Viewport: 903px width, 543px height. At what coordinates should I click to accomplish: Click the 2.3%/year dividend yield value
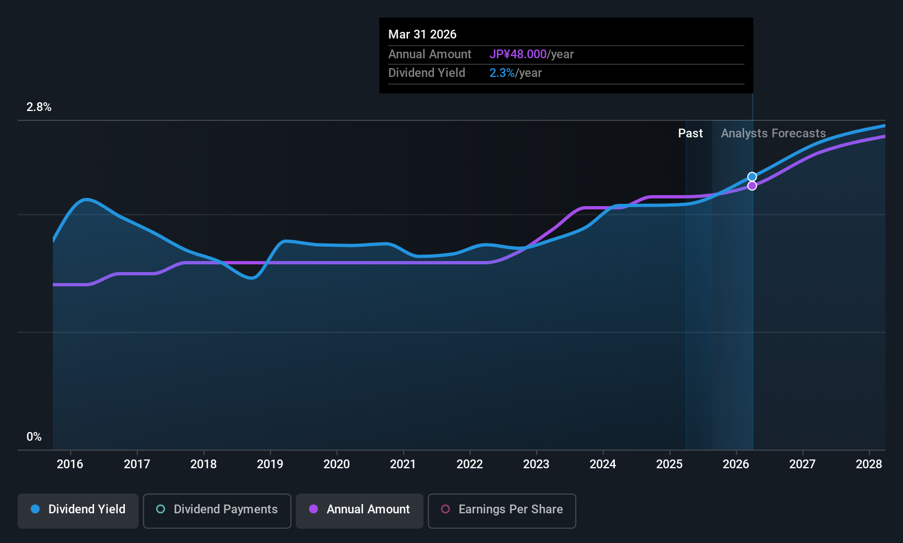(515, 73)
